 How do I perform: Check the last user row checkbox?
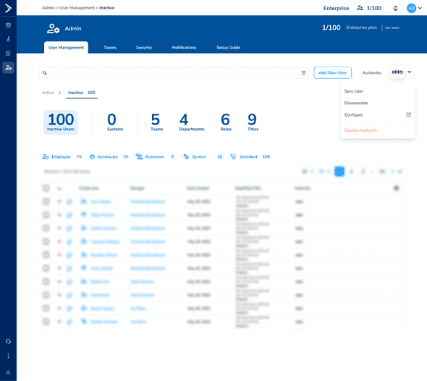46,322
